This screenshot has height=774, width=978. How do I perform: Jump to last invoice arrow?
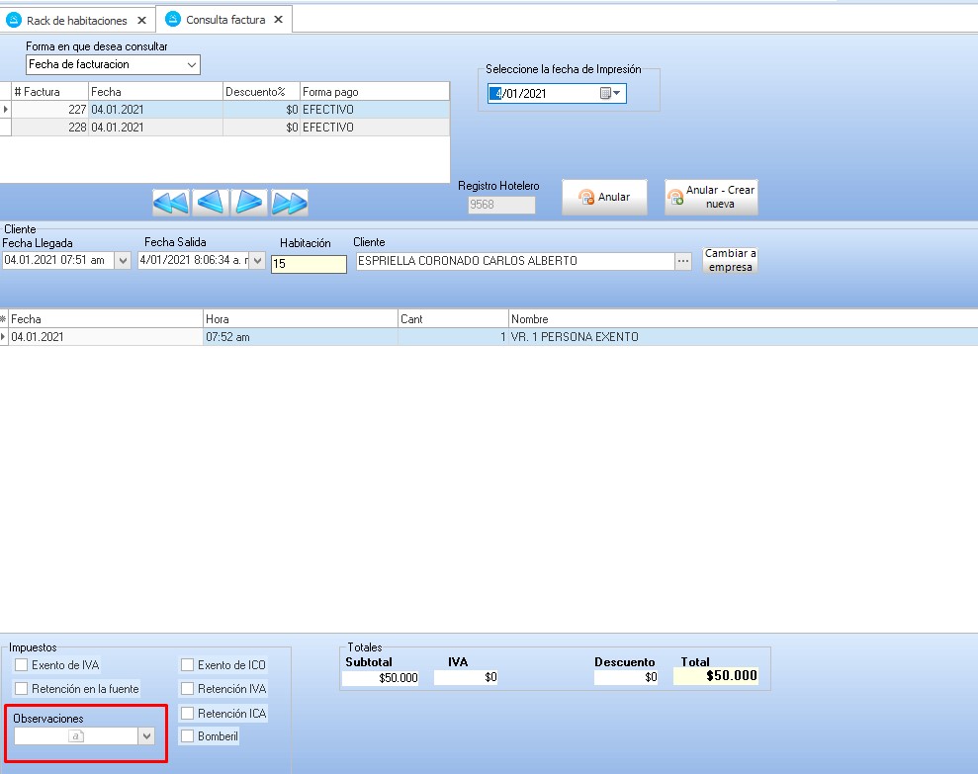289,203
